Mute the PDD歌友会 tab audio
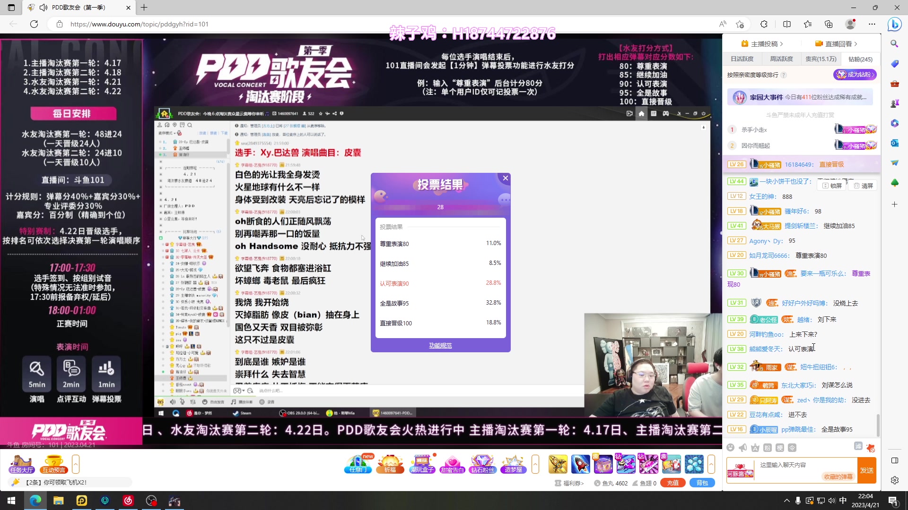Screen dimensions: 908x510 (44, 8)
